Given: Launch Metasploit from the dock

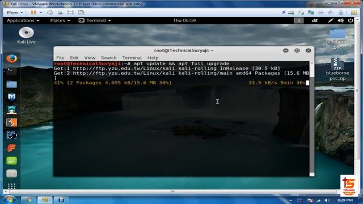Looking at the screenshot, I should 11,97.
